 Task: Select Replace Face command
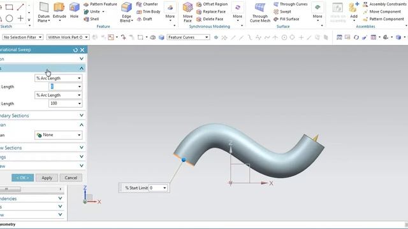point(211,11)
